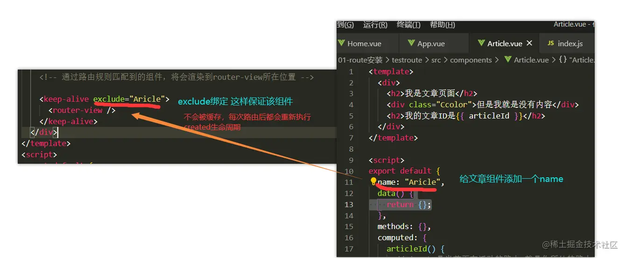
Task: Click the router-view HTML comment in the left editor
Action: [176, 77]
